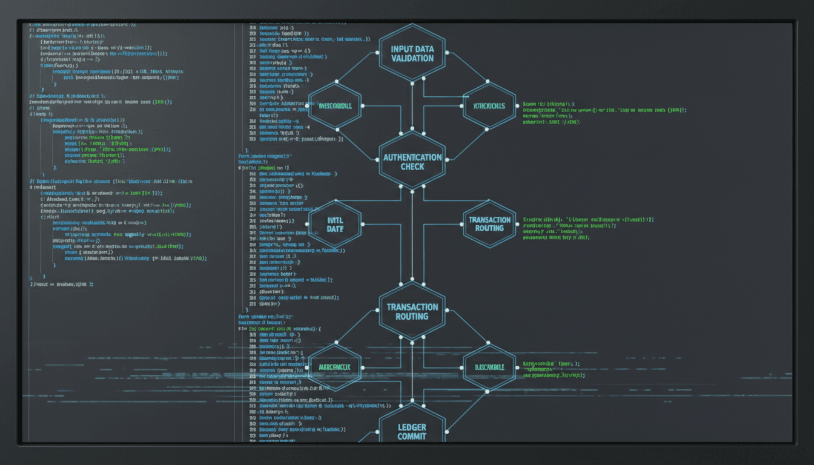Viewport: 814px width, 465px height.
Task: Select the large central Transaction Routing hexagon
Action: tap(412, 311)
